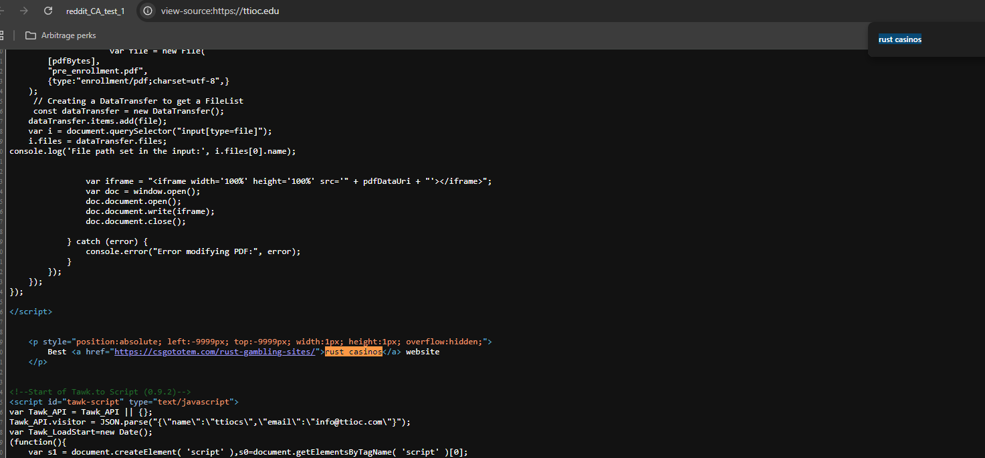Open the site information icon in the address bar
985x458 pixels.
tap(148, 11)
